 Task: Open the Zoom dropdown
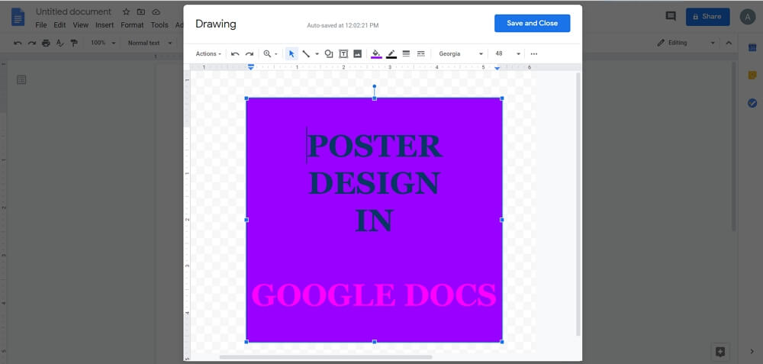(270, 54)
